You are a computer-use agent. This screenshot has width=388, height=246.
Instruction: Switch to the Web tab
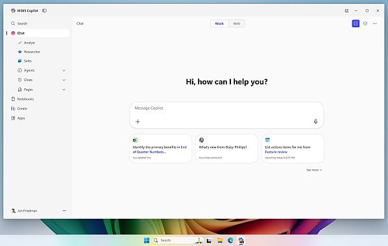pyautogui.click(x=237, y=23)
